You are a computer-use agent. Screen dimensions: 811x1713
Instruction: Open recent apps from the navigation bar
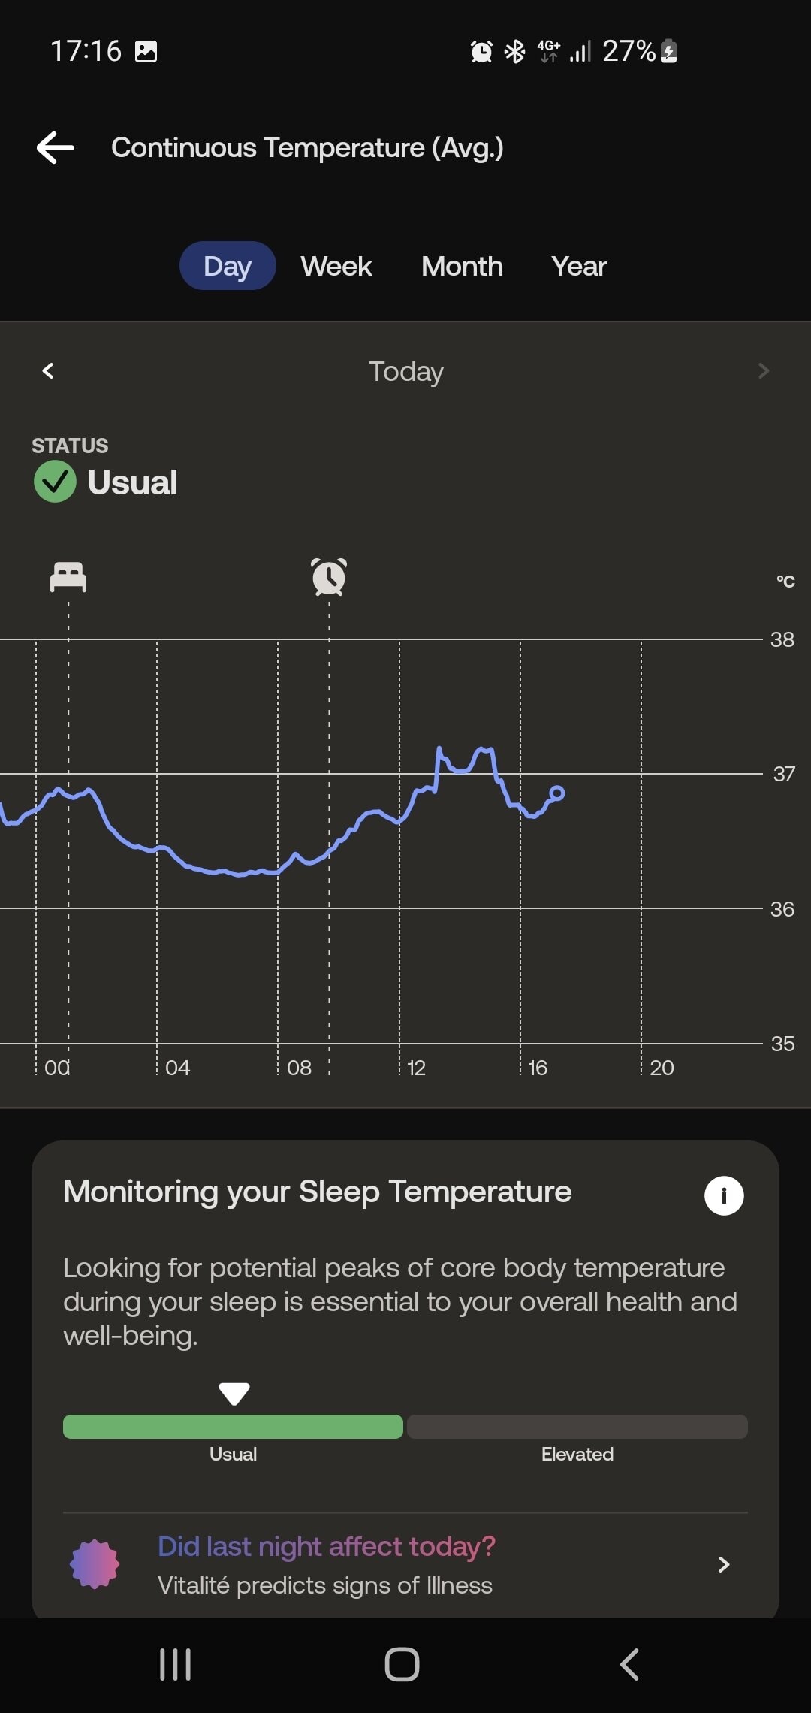coord(176,1664)
